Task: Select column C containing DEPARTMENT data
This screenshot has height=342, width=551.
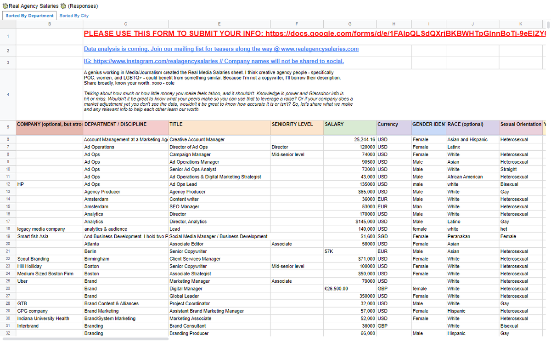Action: coord(125,23)
